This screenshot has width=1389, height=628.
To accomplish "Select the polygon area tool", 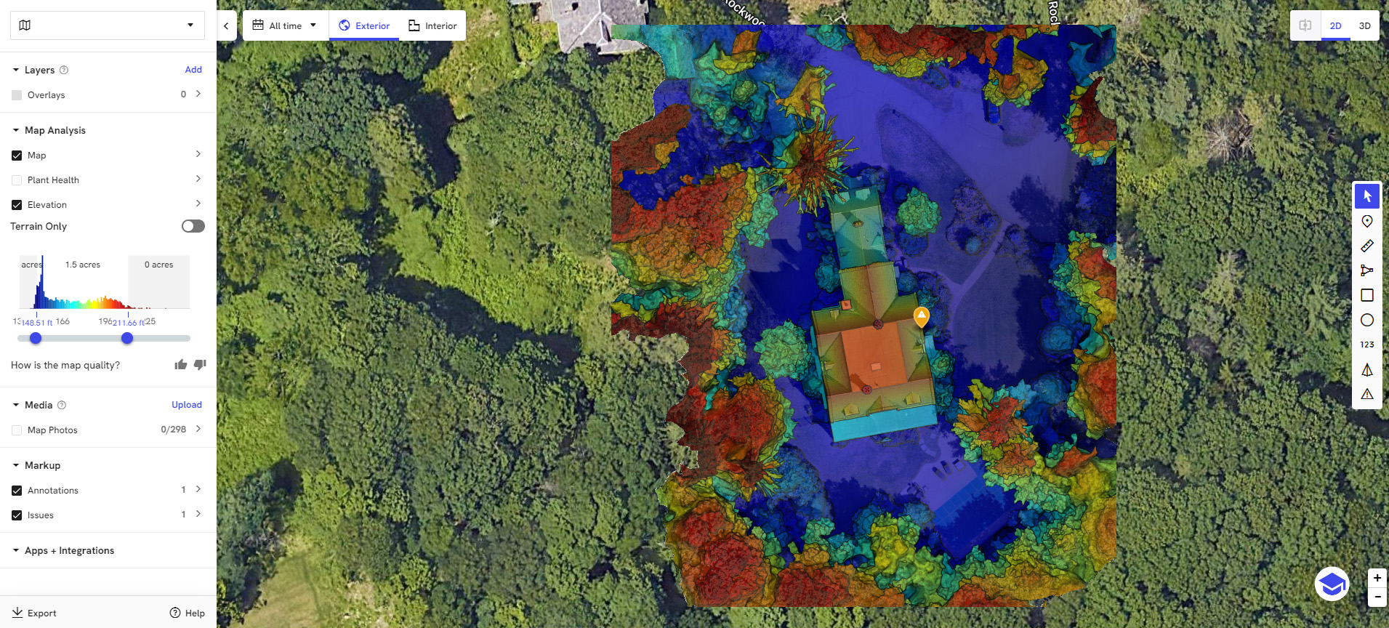I will pyautogui.click(x=1366, y=270).
